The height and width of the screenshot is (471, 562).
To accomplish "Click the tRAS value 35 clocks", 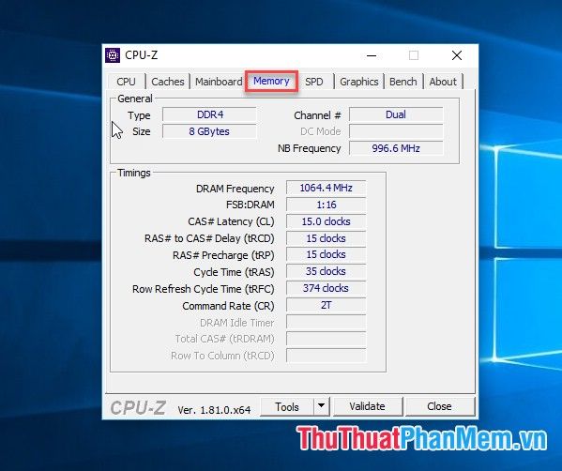I will point(327,271).
